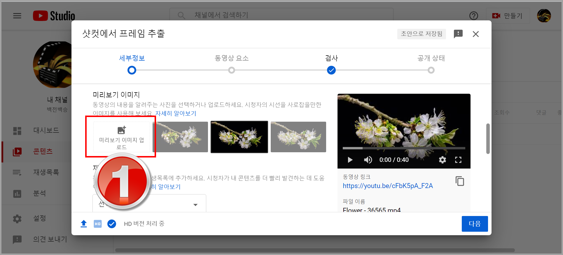
Task: Click the channel profile picture
Action: tap(52, 65)
